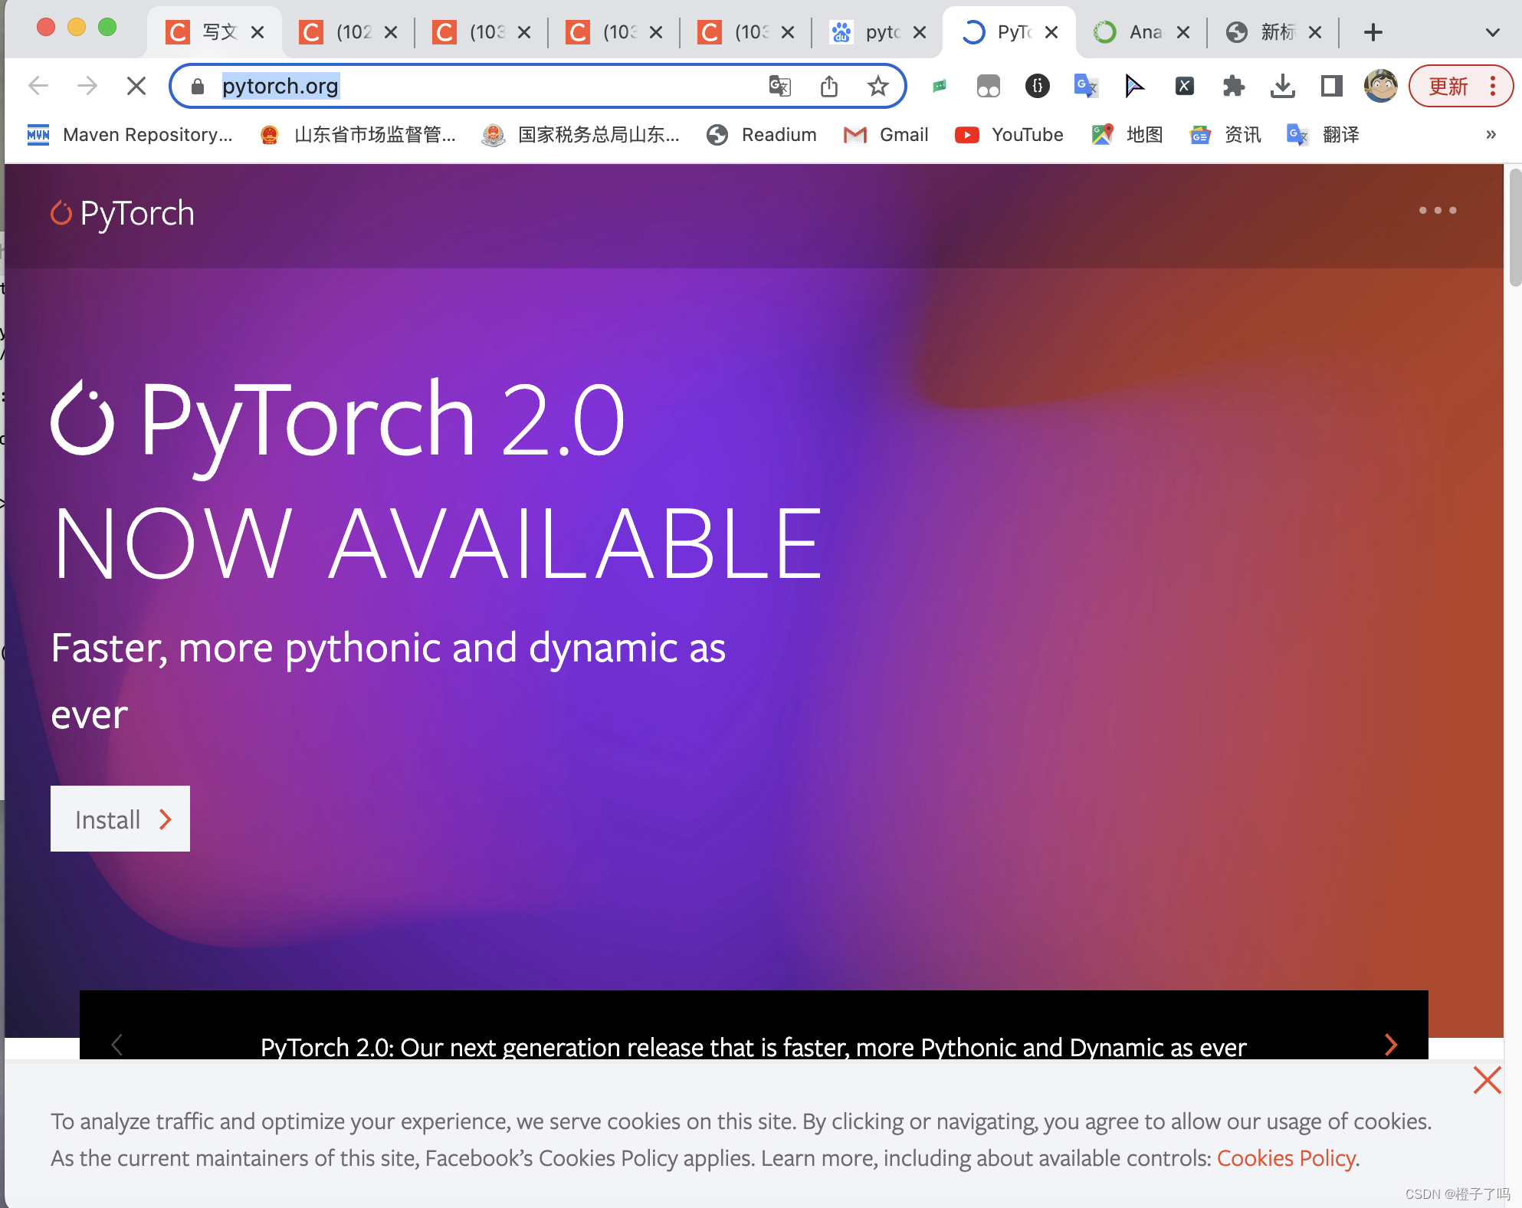This screenshot has width=1522, height=1208.
Task: Open the tab search dropdown arrow
Action: (1492, 32)
